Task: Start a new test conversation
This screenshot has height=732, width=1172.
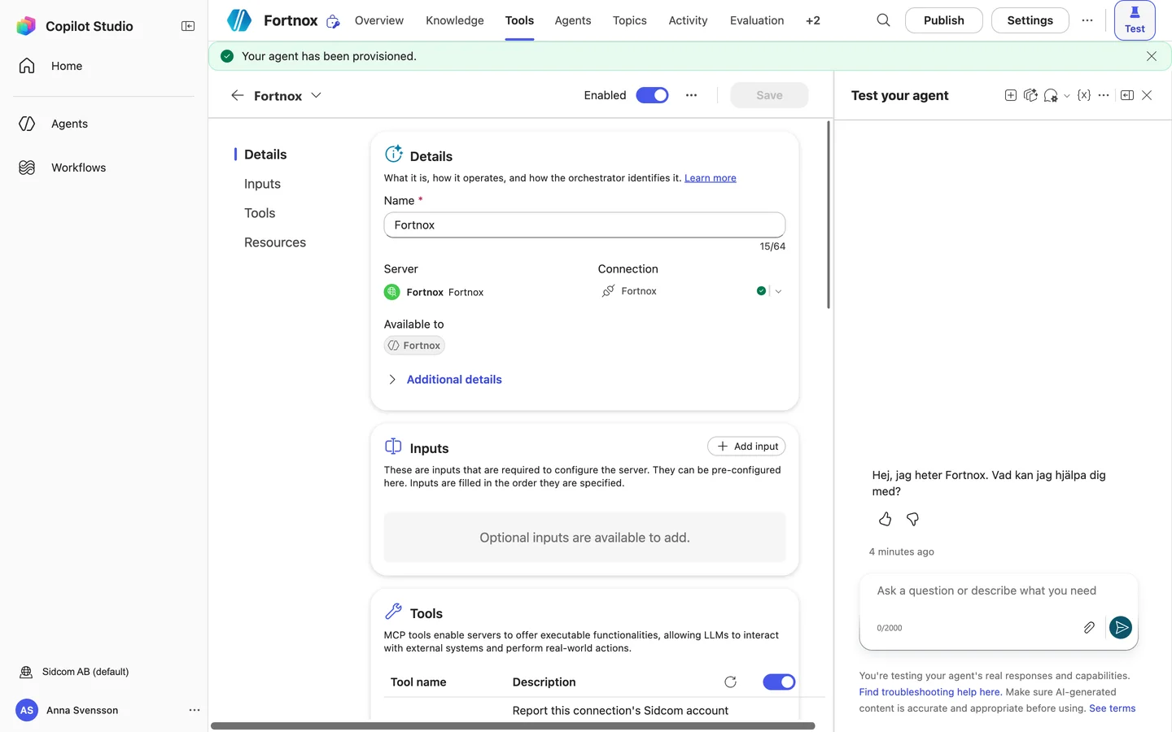Action: click(x=1011, y=95)
